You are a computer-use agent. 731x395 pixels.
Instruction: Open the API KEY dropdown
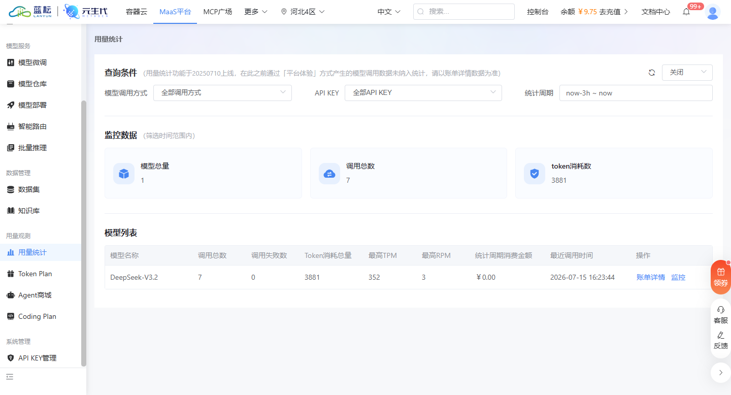(x=423, y=93)
